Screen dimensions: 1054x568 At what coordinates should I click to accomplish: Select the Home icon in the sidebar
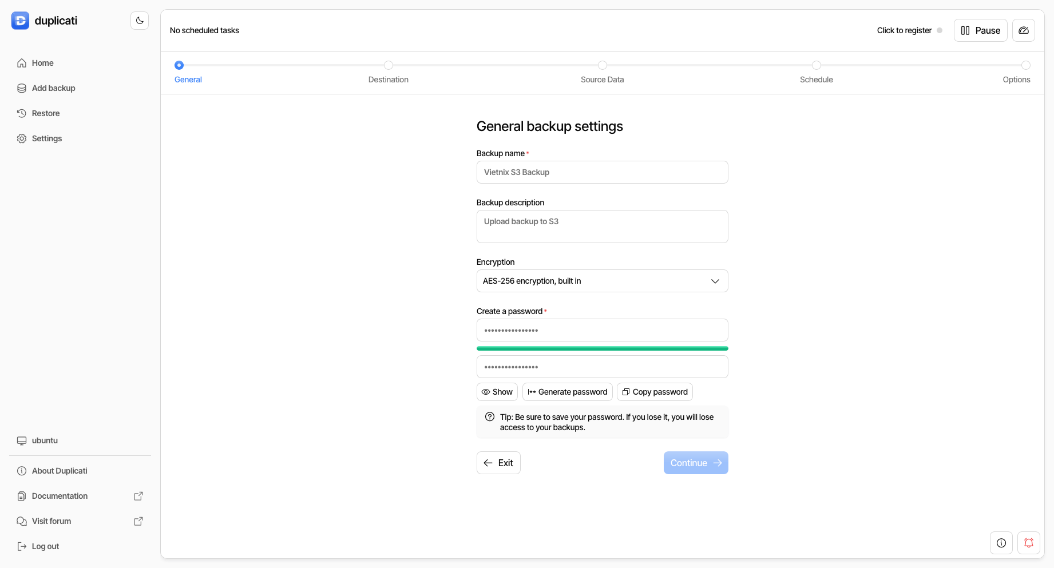click(21, 63)
